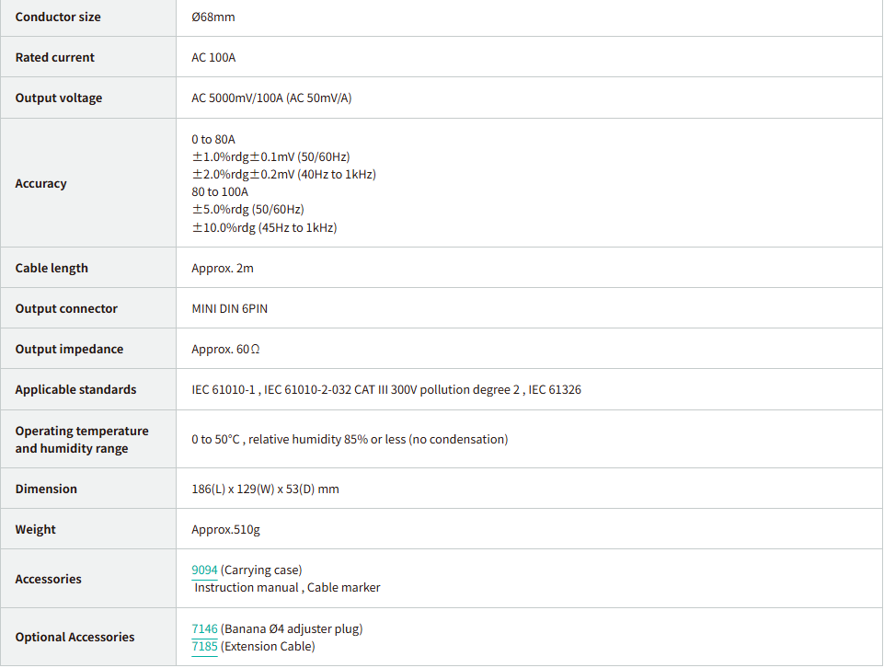Select the IEC 61010-1 applicable standards text
884x668 pixels.
pos(224,390)
